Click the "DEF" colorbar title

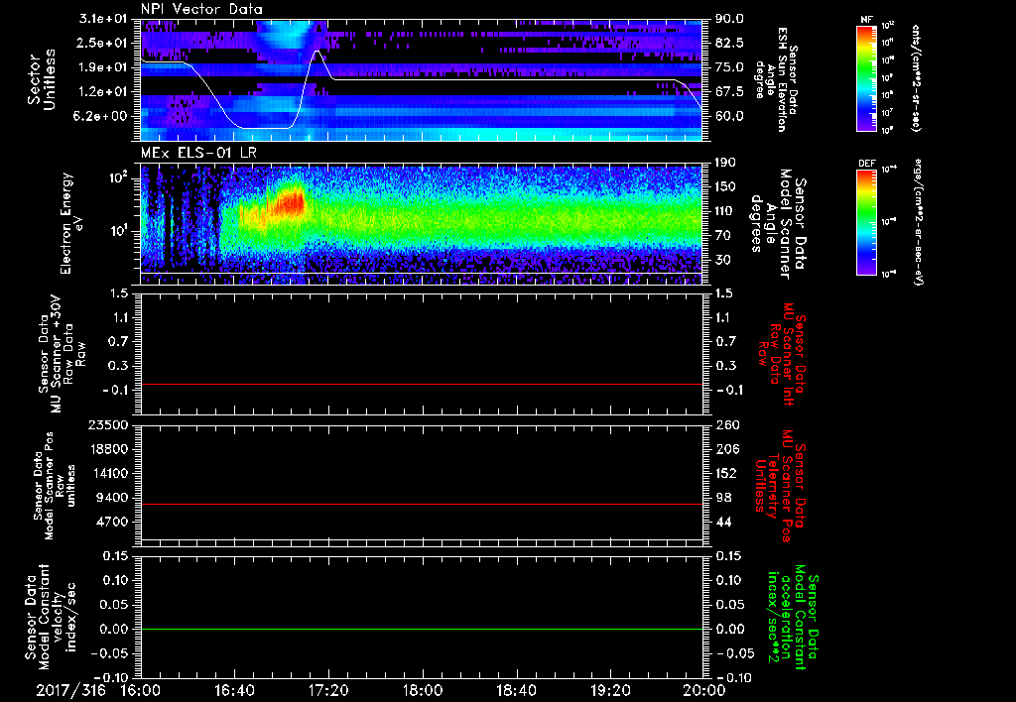[866, 164]
